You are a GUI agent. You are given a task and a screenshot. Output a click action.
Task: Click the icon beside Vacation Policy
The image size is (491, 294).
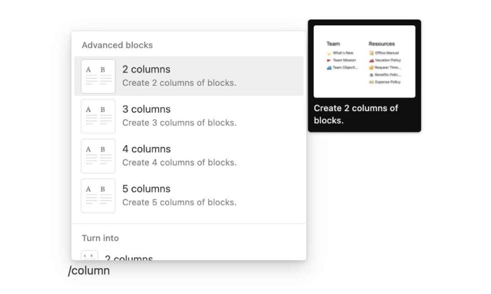pos(371,60)
